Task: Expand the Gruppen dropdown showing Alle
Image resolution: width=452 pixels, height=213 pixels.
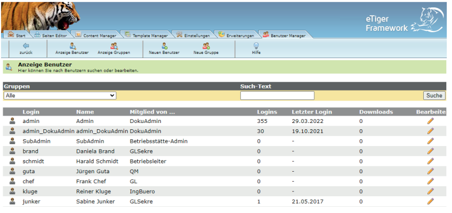Action: click(x=60, y=96)
